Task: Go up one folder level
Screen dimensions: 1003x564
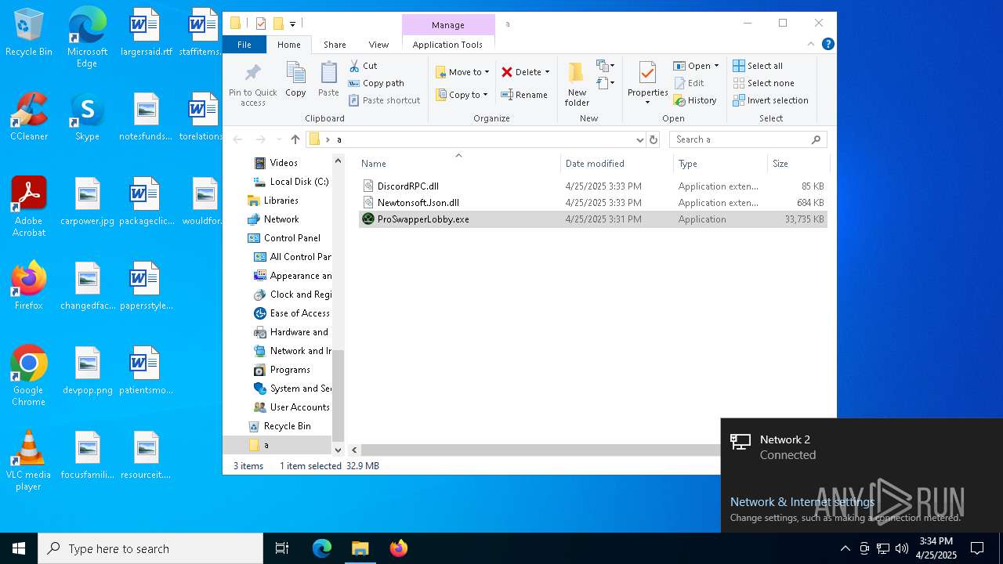Action: point(295,139)
